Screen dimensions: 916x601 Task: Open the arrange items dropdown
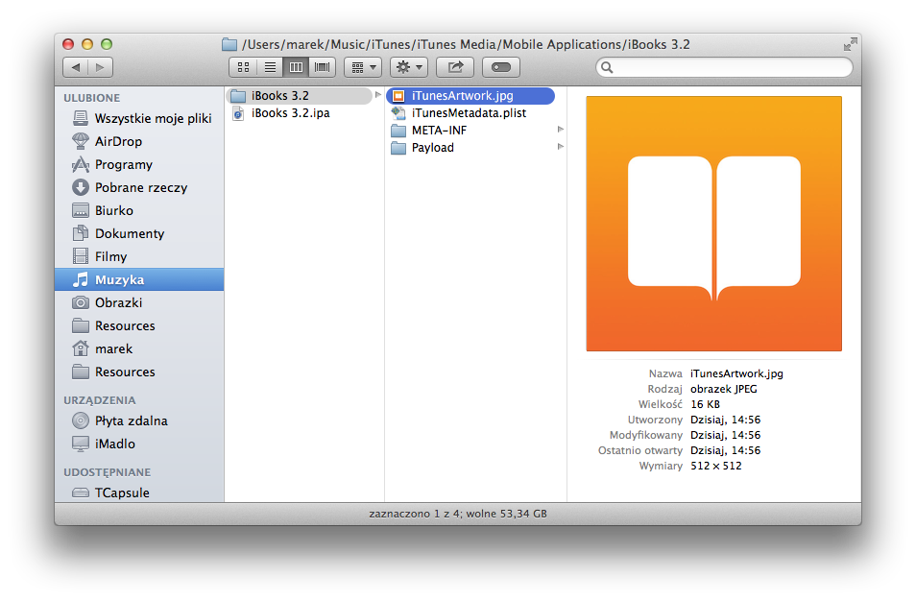tap(362, 67)
